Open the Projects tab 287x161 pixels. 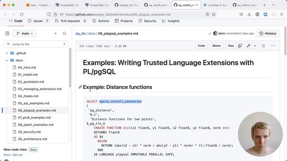pos(124,21)
